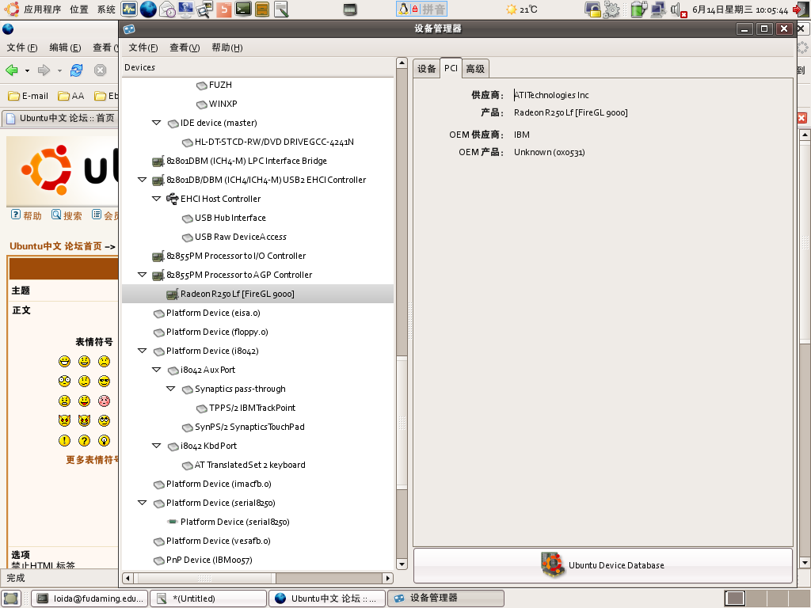Open the file cabinet launcher in top panel
This screenshot has height=608, width=811.
[x=262, y=9]
